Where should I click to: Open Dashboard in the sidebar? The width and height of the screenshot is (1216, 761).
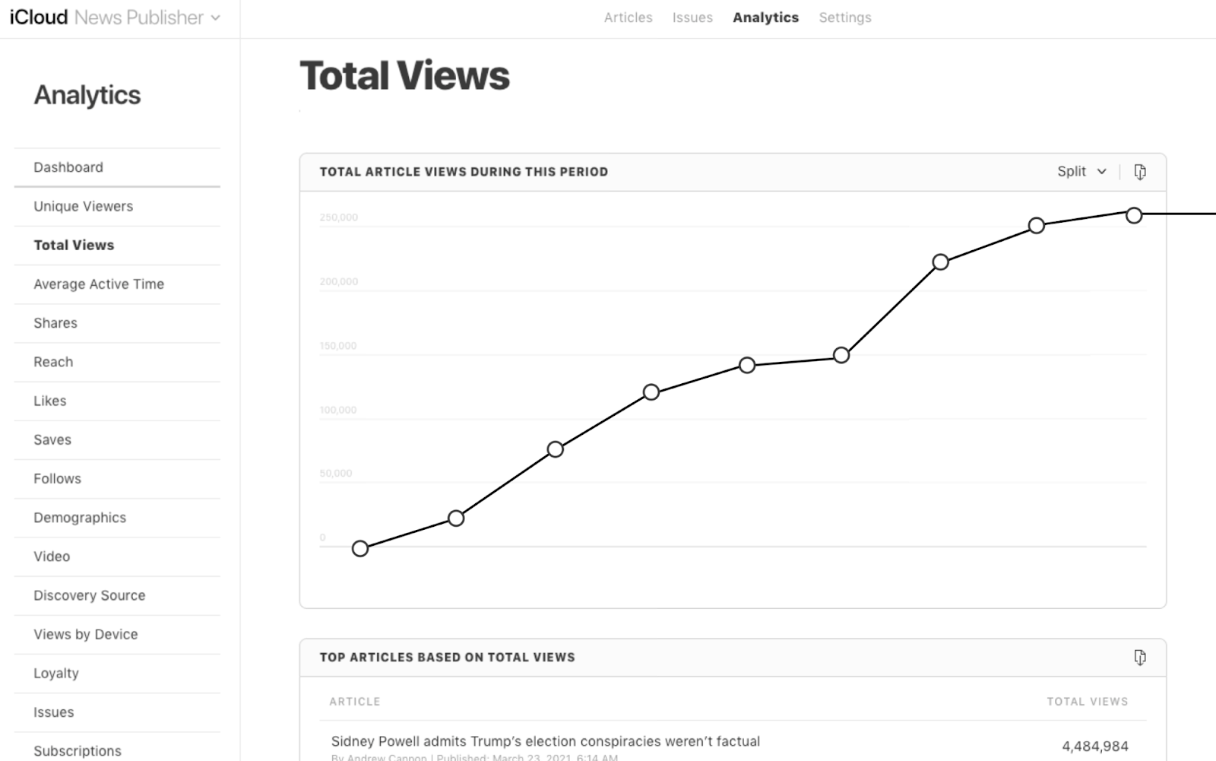[68, 167]
